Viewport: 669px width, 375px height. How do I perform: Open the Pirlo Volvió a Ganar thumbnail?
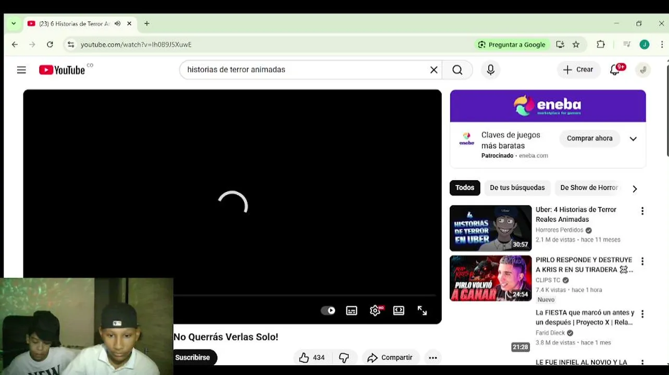tap(490, 278)
